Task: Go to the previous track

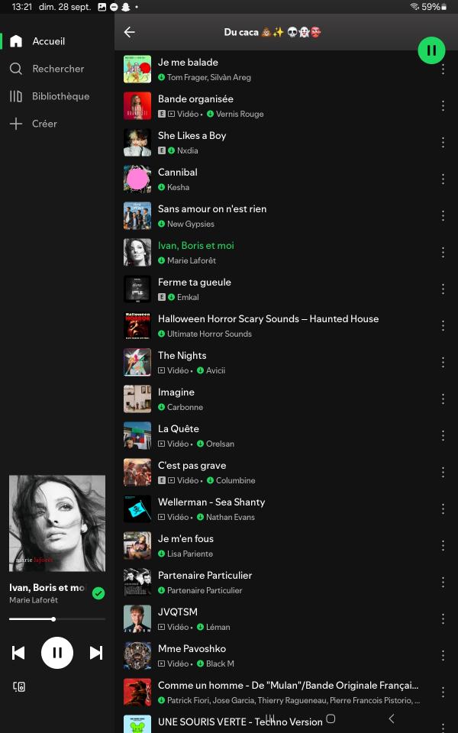Action: [18, 653]
